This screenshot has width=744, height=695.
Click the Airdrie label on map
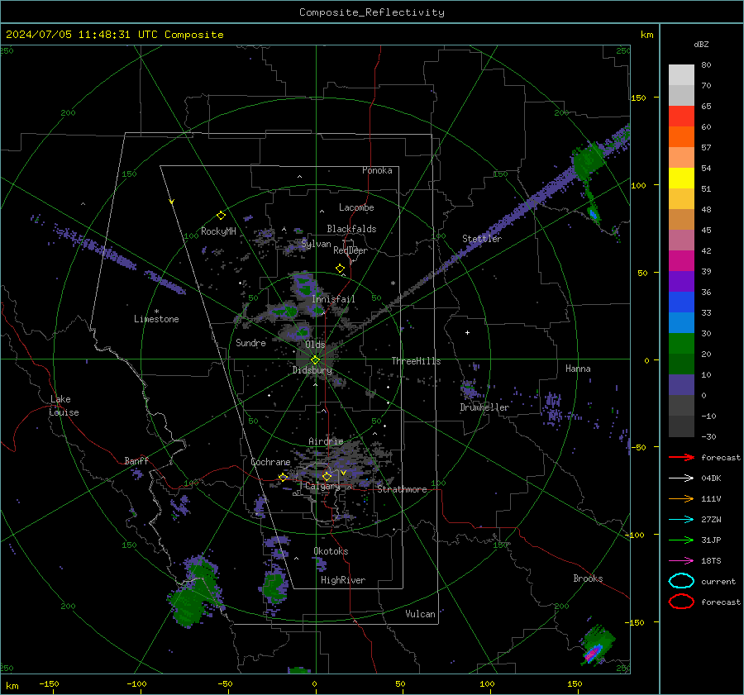point(326,441)
